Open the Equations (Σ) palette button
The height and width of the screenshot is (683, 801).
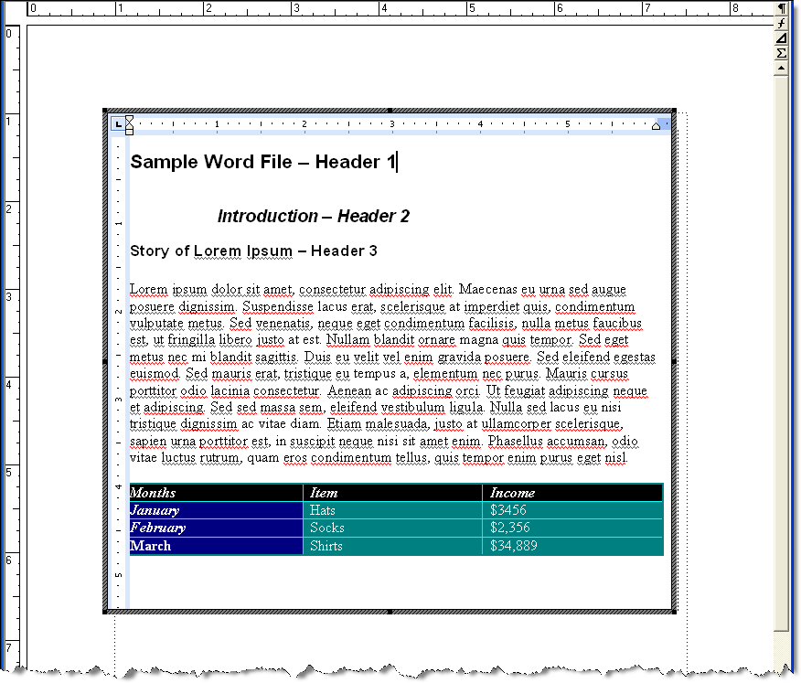click(x=781, y=53)
